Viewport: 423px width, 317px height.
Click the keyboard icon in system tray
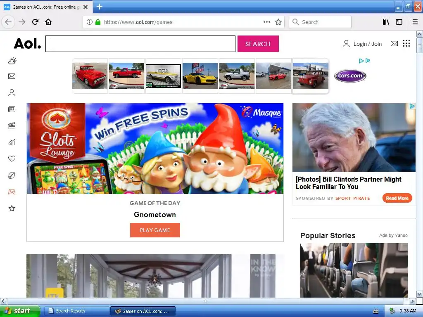tap(376, 311)
